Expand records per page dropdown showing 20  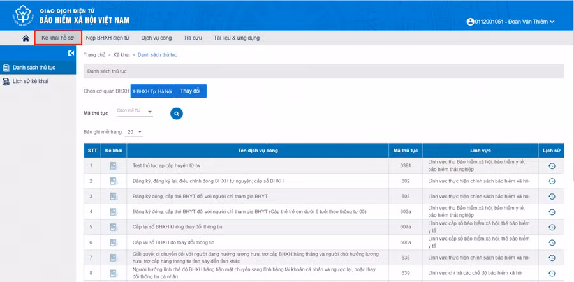(134, 132)
